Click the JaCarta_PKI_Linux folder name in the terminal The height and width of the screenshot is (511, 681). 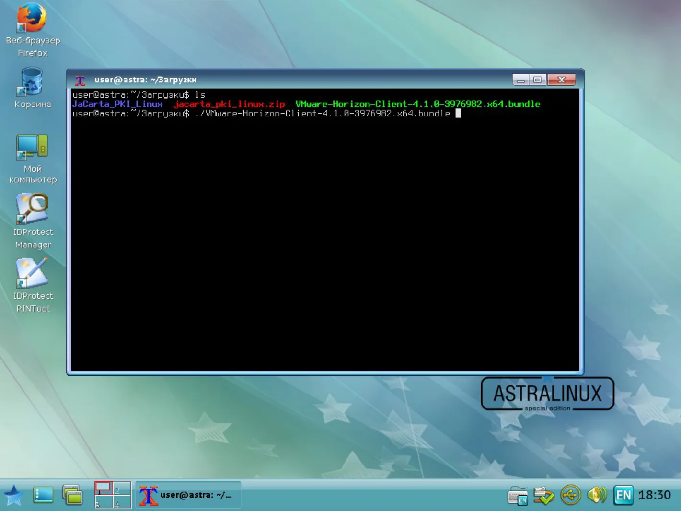point(117,104)
